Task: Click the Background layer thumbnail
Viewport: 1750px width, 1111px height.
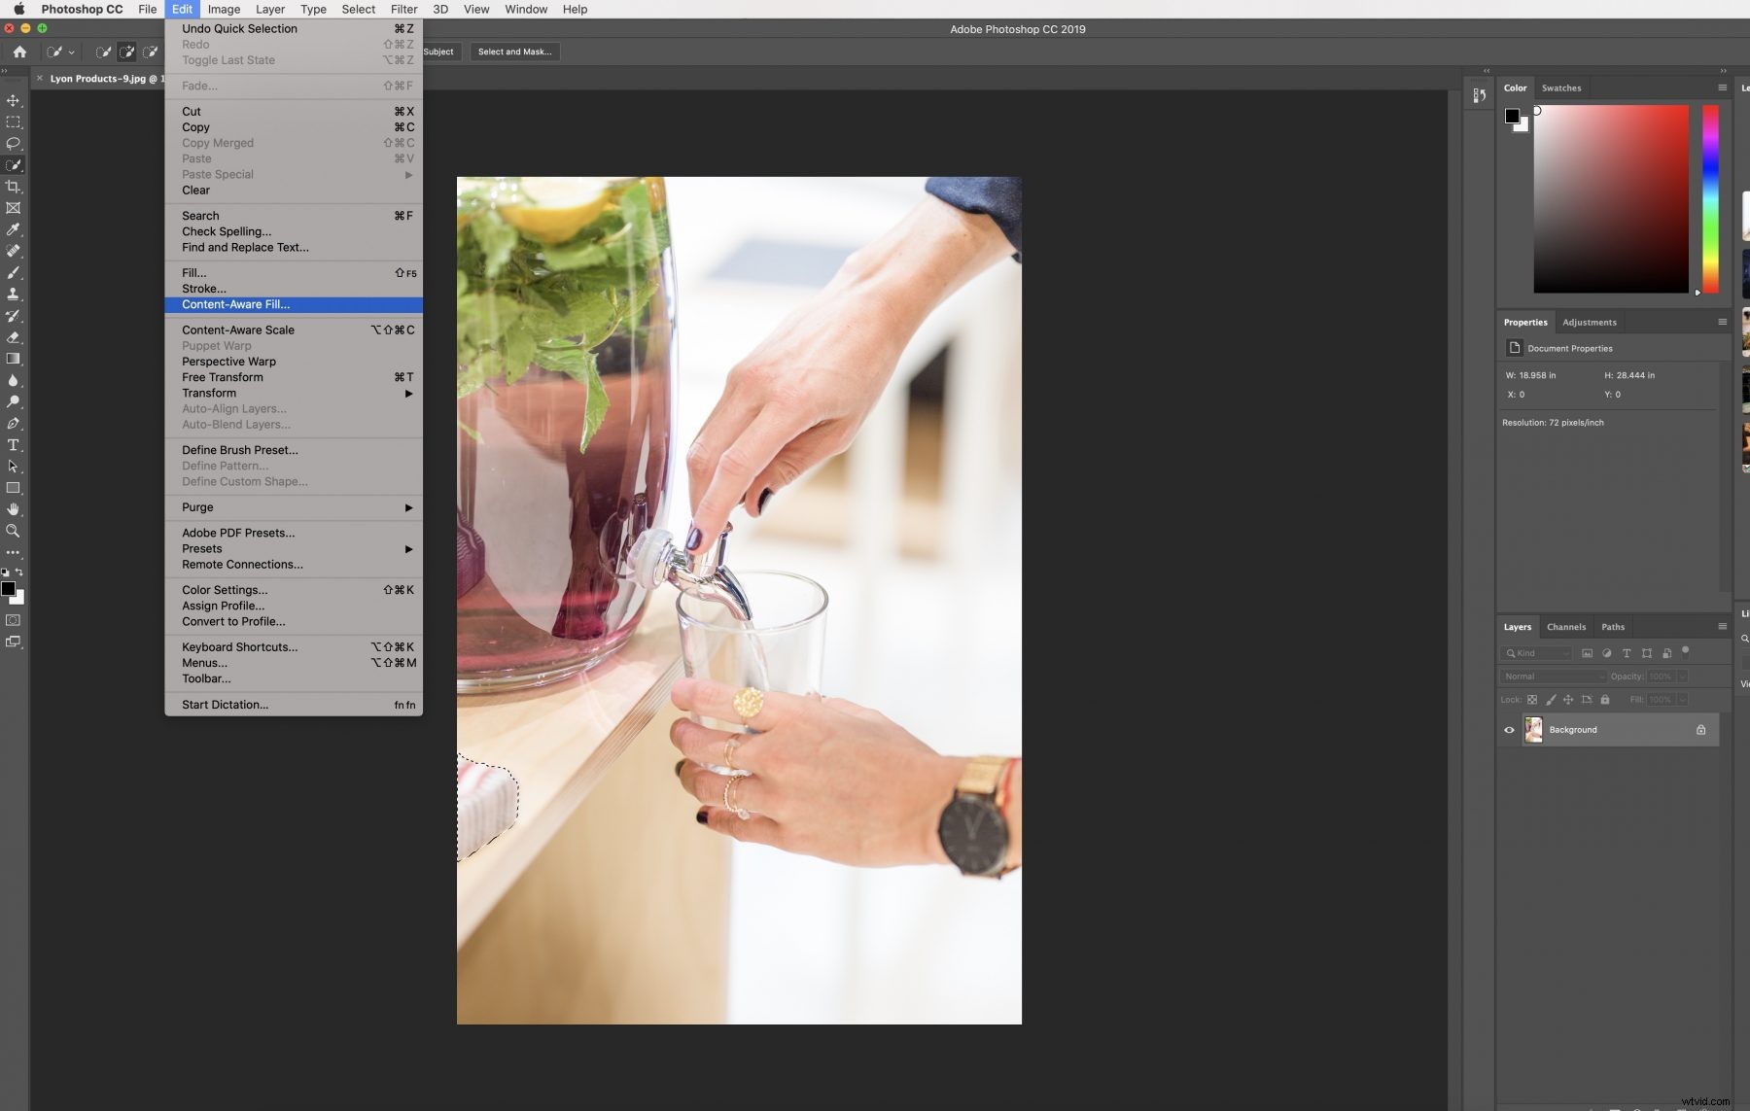Action: pos(1533,729)
